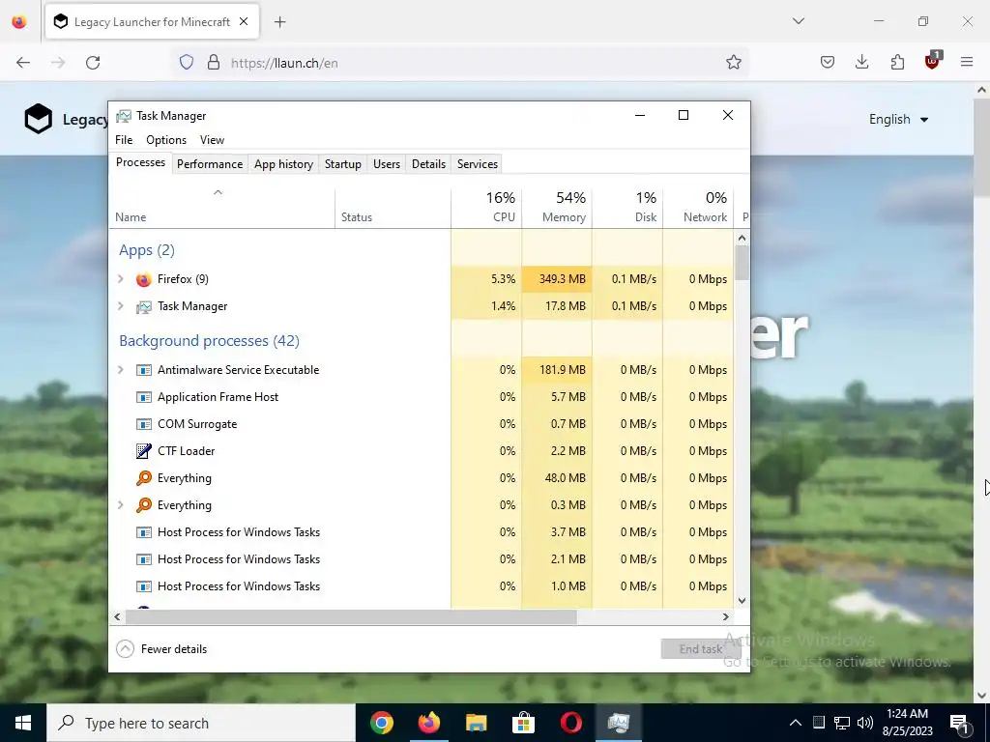Click the Host Process 2.1 MB icon
This screenshot has height=742, width=990.
click(144, 559)
